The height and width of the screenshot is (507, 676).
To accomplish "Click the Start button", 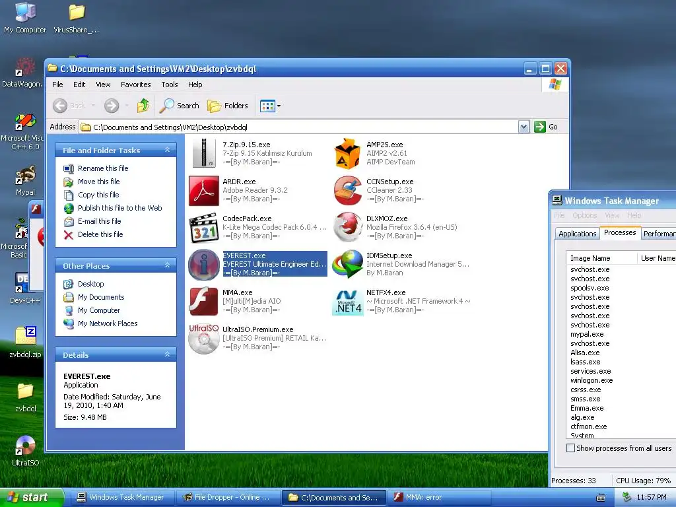I will pyautogui.click(x=31, y=497).
